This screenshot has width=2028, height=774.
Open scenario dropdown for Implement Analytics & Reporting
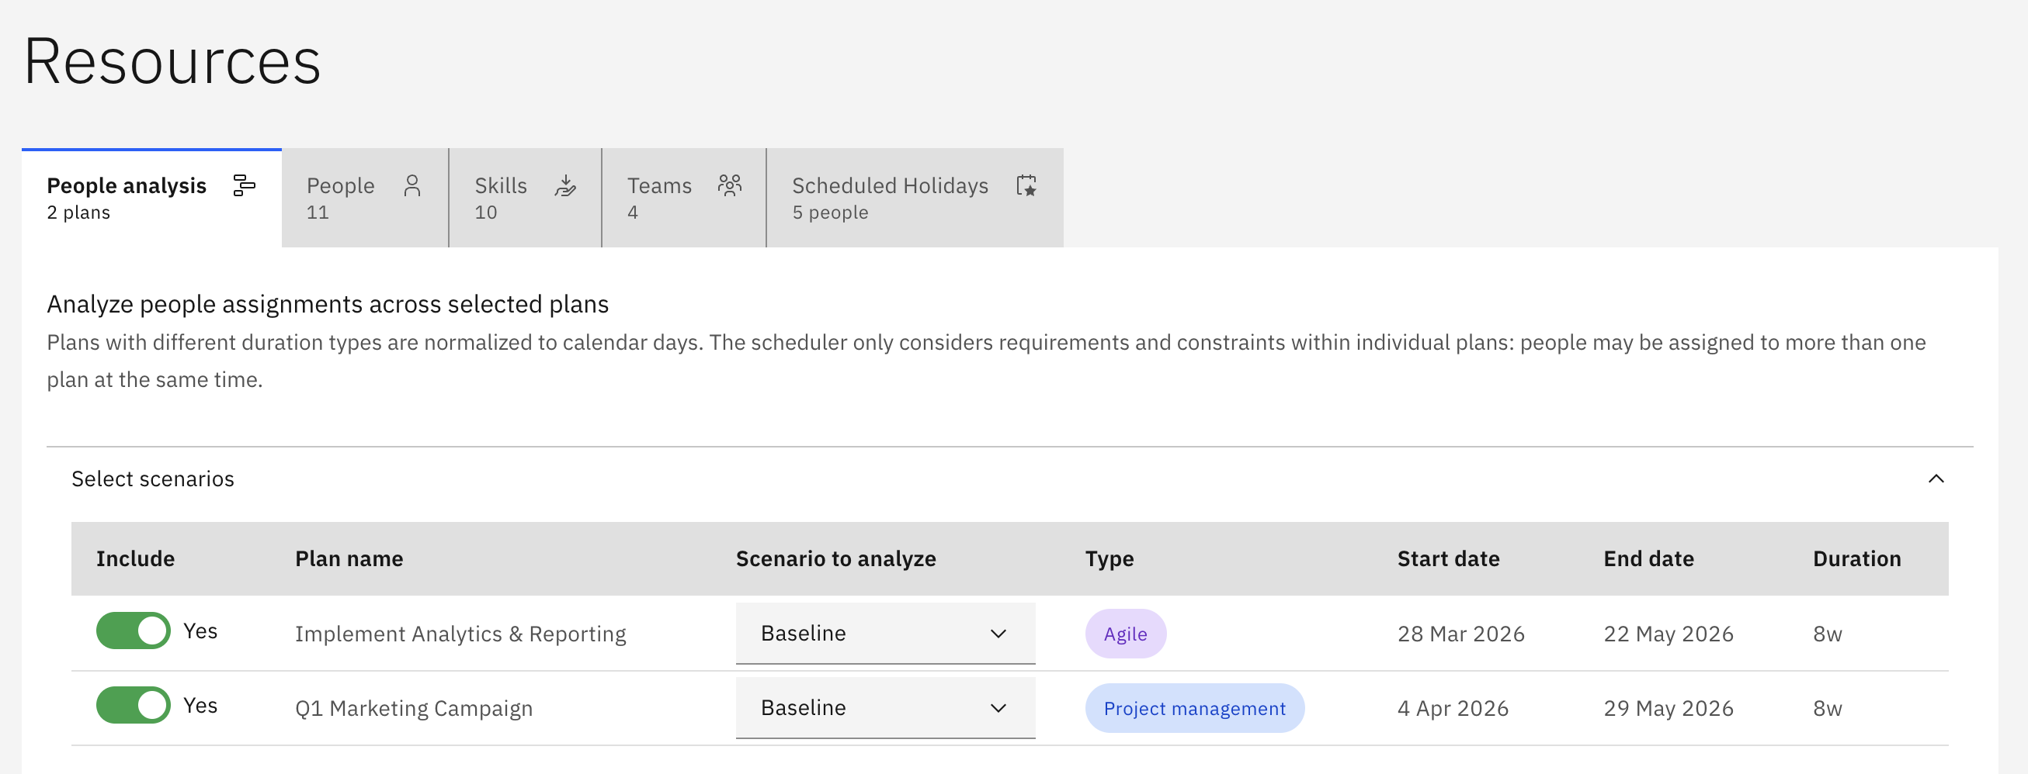pos(886,633)
